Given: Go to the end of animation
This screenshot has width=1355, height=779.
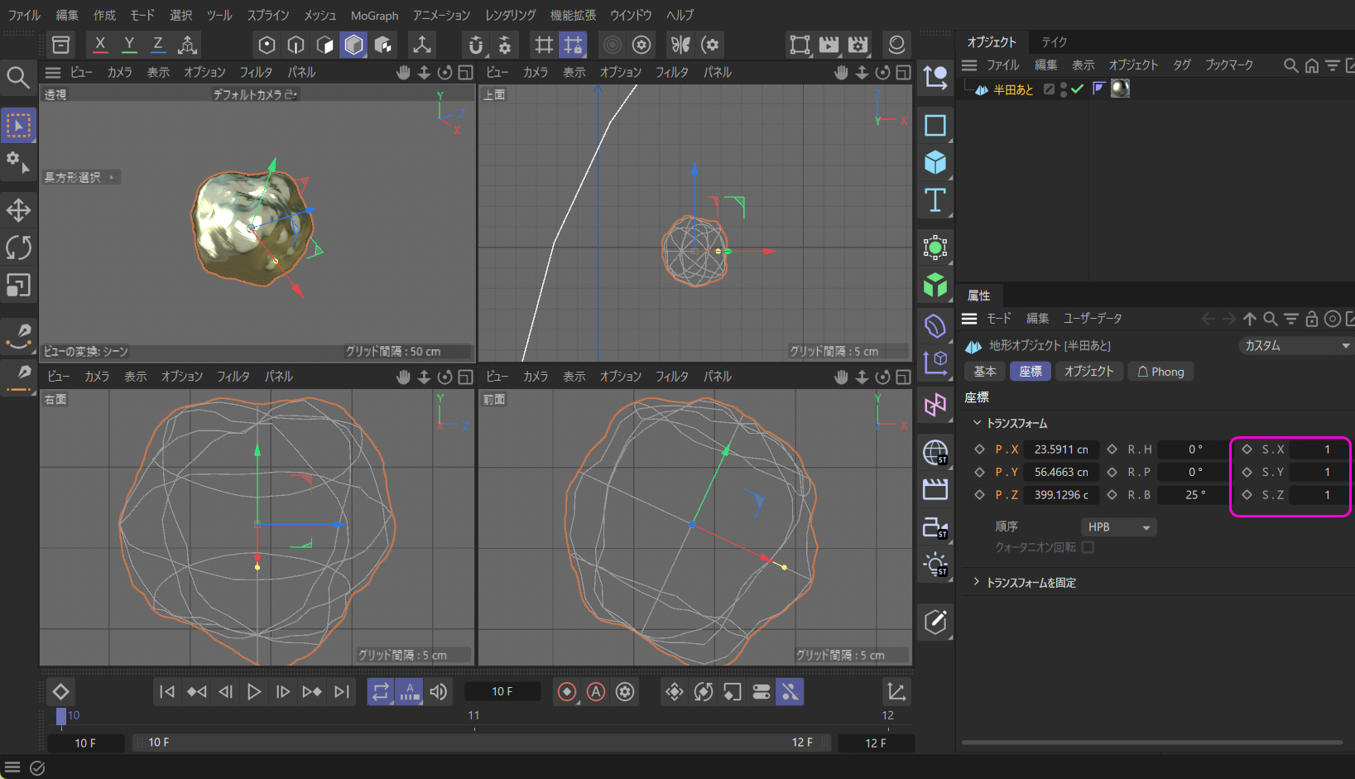Looking at the screenshot, I should [342, 692].
